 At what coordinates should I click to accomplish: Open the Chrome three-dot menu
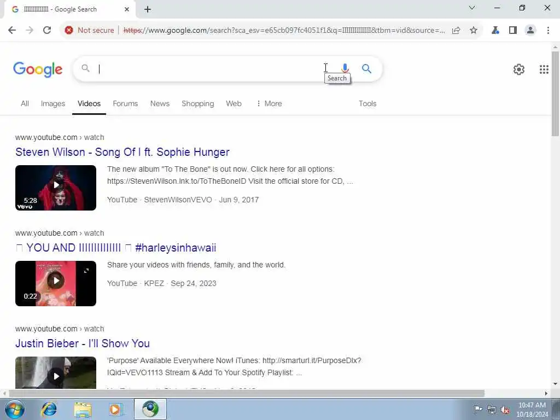pyautogui.click(x=548, y=31)
